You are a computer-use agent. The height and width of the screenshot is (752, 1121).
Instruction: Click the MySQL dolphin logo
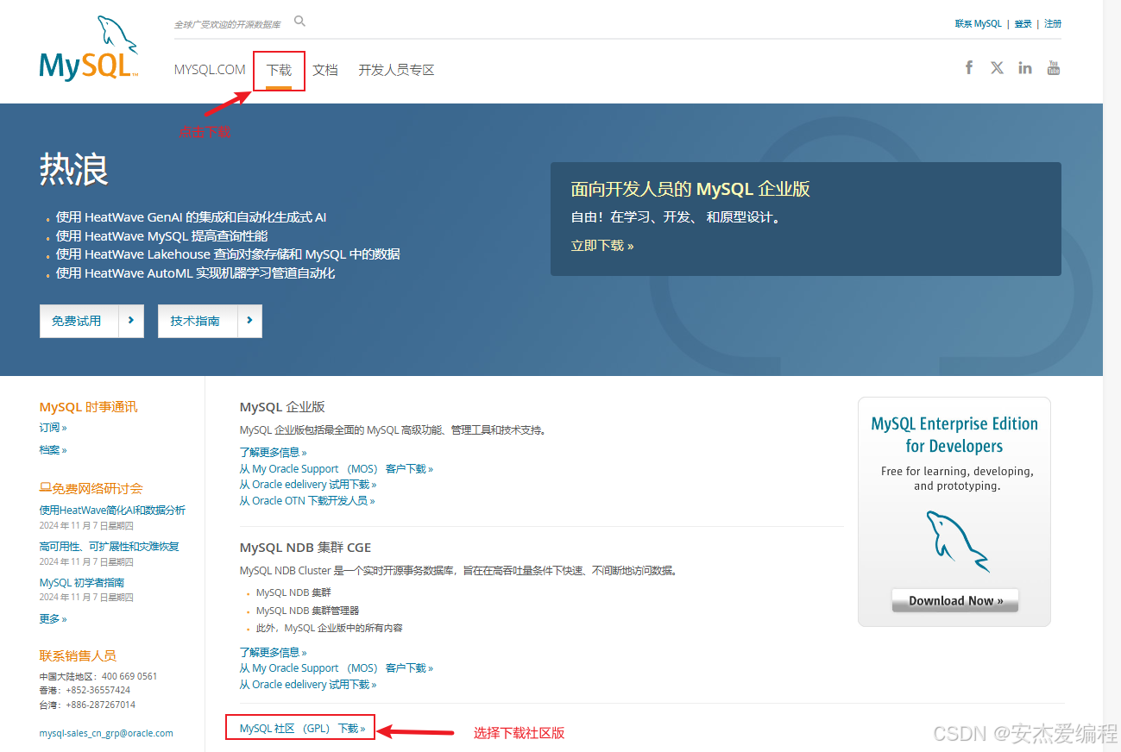pos(89,47)
